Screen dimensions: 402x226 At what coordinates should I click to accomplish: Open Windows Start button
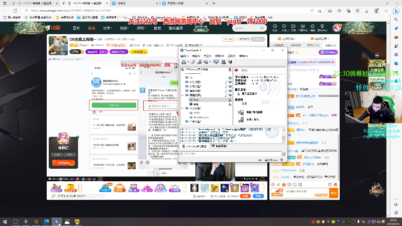[5, 221]
